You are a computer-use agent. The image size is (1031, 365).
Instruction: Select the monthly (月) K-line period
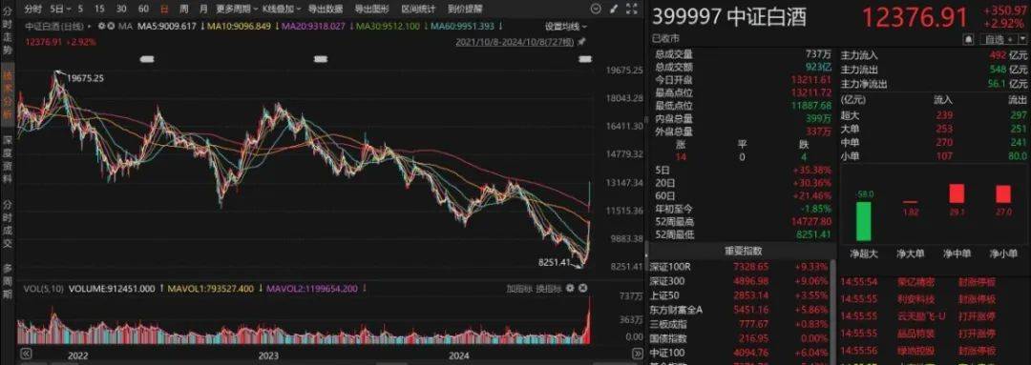click(x=203, y=10)
